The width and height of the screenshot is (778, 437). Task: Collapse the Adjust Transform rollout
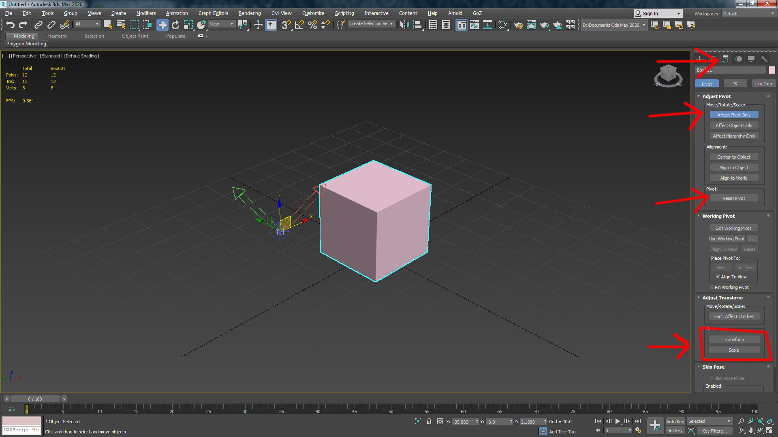[722, 298]
